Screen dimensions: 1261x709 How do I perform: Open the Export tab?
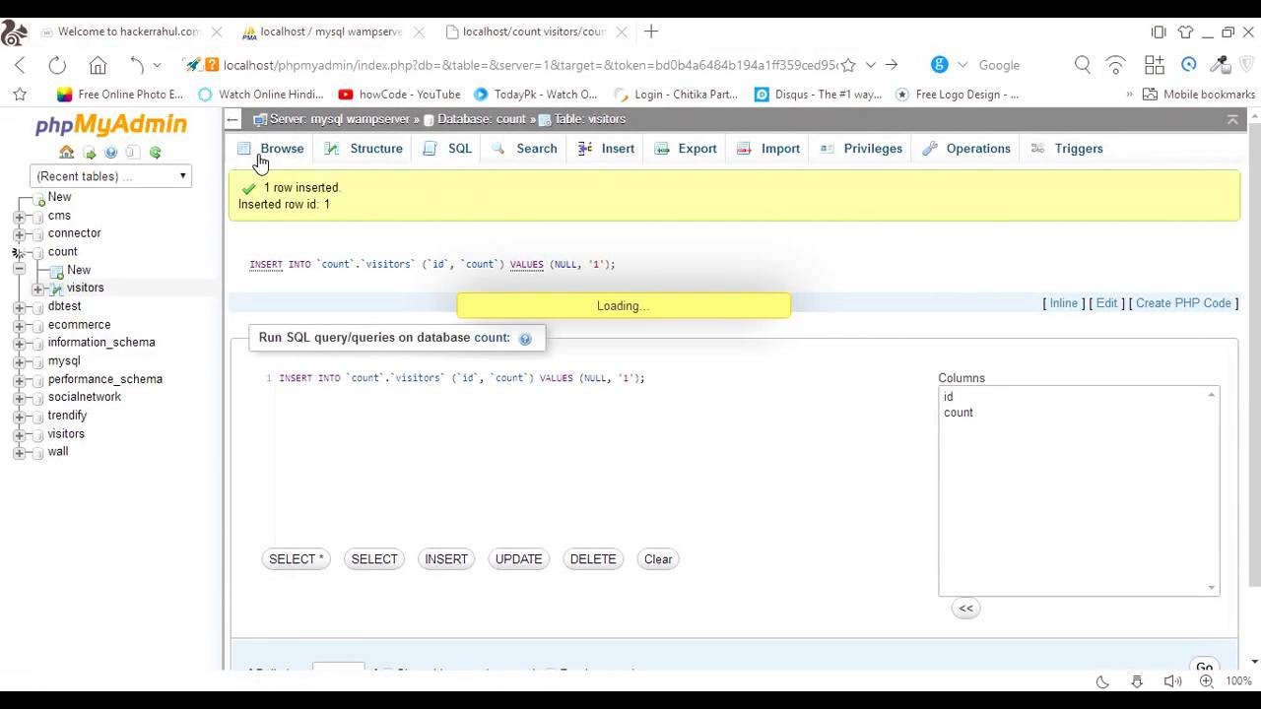click(686, 149)
